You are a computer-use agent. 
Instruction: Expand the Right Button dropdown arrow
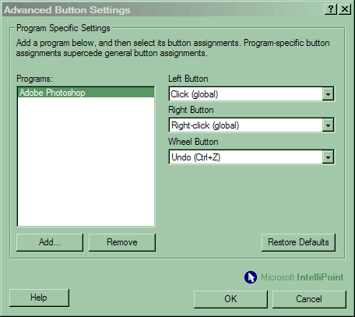point(328,125)
